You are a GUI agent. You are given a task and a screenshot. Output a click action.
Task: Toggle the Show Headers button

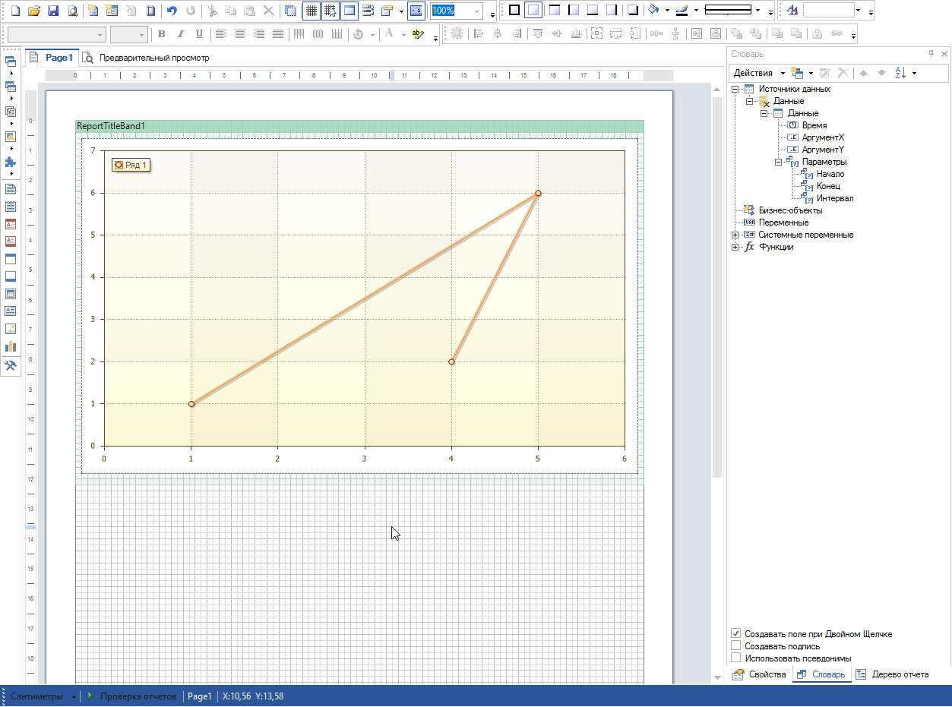tap(349, 11)
